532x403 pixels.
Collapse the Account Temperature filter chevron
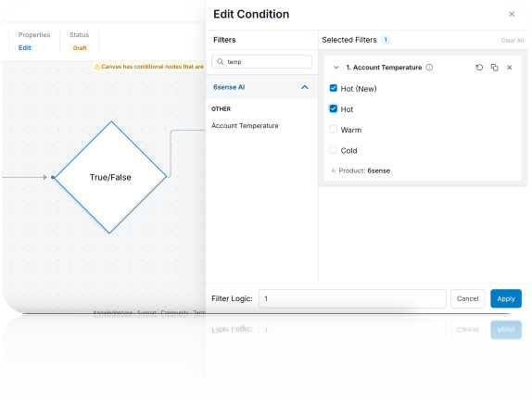coord(336,68)
